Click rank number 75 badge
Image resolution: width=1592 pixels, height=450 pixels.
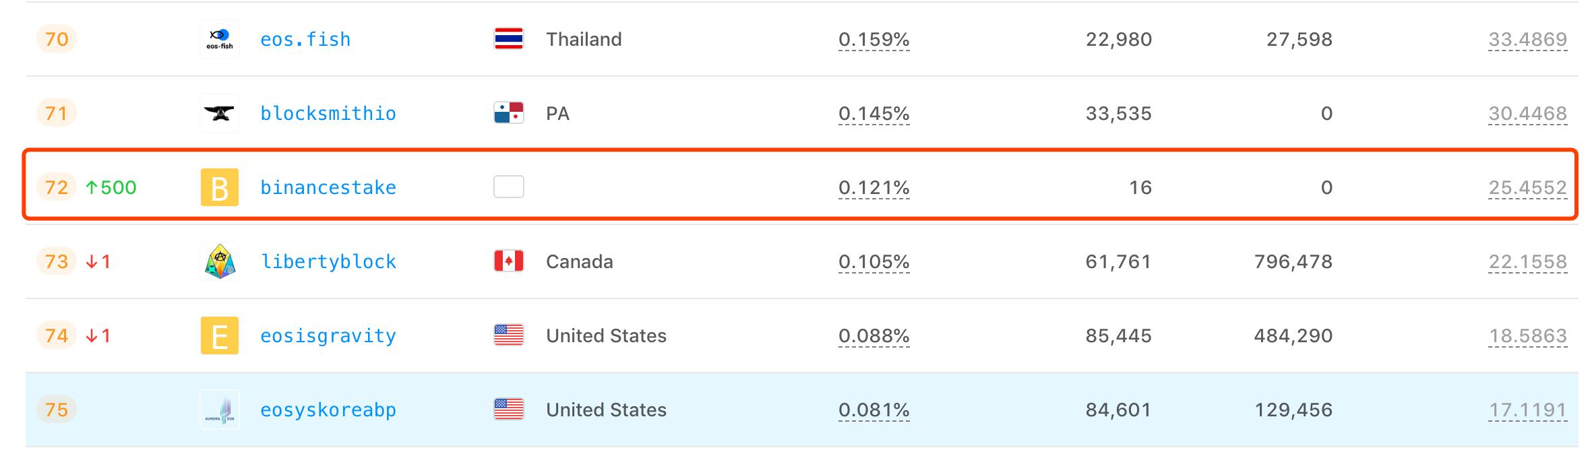(57, 409)
